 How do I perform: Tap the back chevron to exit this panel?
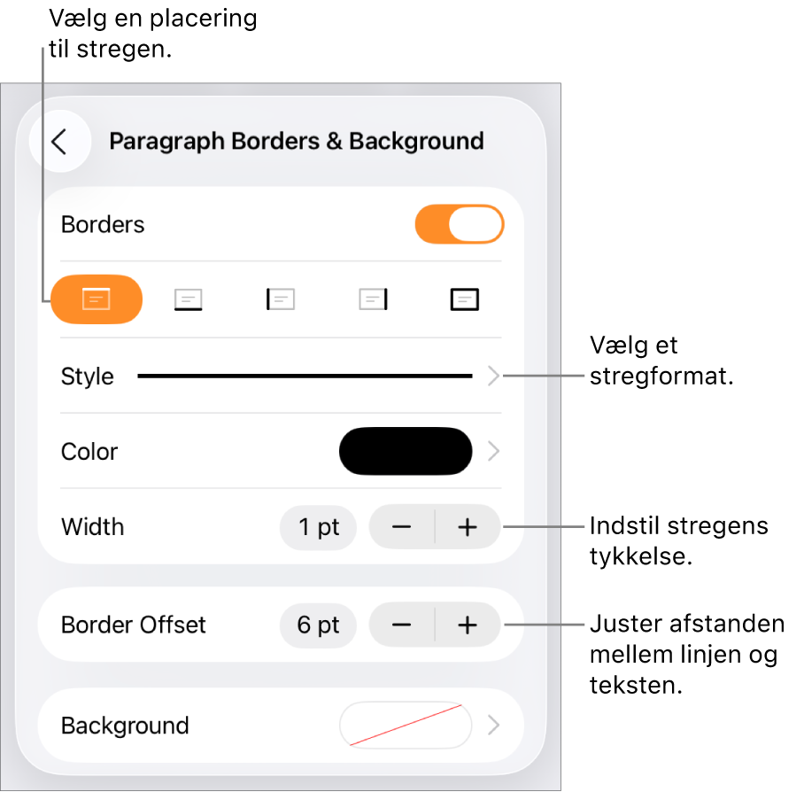[x=60, y=140]
